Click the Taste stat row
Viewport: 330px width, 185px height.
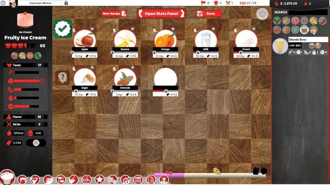click(x=25, y=65)
